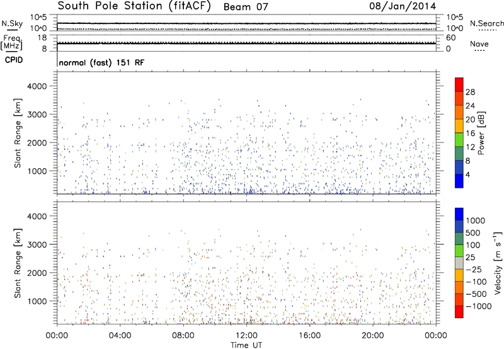The image size is (504, 349).
Task: Click '4000' on the Power panel range axis
Action: coord(37,86)
